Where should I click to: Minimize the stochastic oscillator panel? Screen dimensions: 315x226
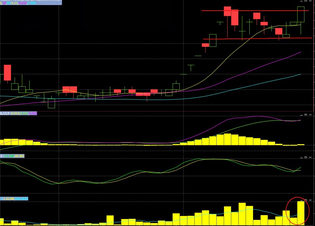[301, 158]
